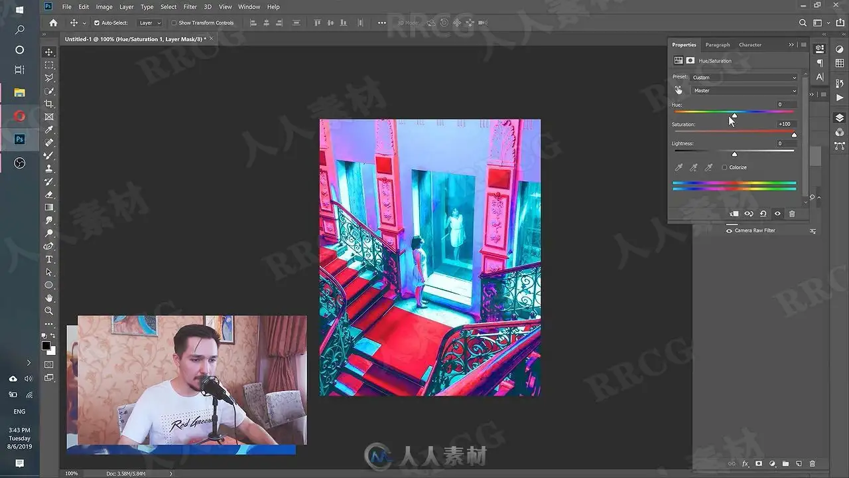This screenshot has width=849, height=478.
Task: Toggle clip adjustment to layer below
Action: click(x=734, y=214)
